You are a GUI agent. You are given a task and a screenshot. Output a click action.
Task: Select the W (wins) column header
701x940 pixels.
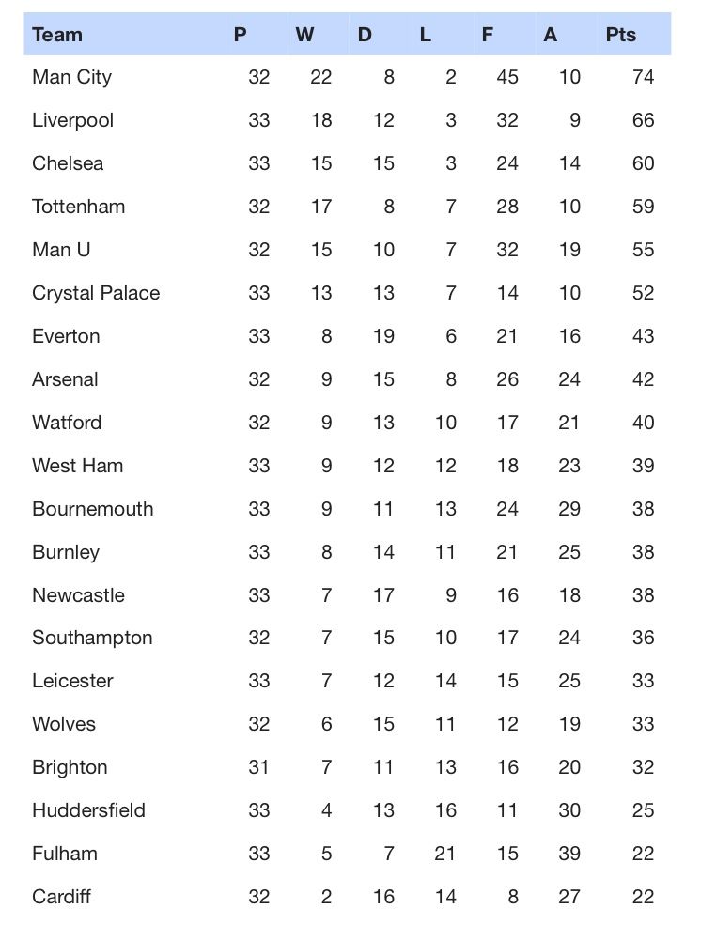304,35
